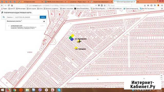This screenshot has width=164, height=92.
Task: Open the downloads arrow icon
Action: pos(145,5)
